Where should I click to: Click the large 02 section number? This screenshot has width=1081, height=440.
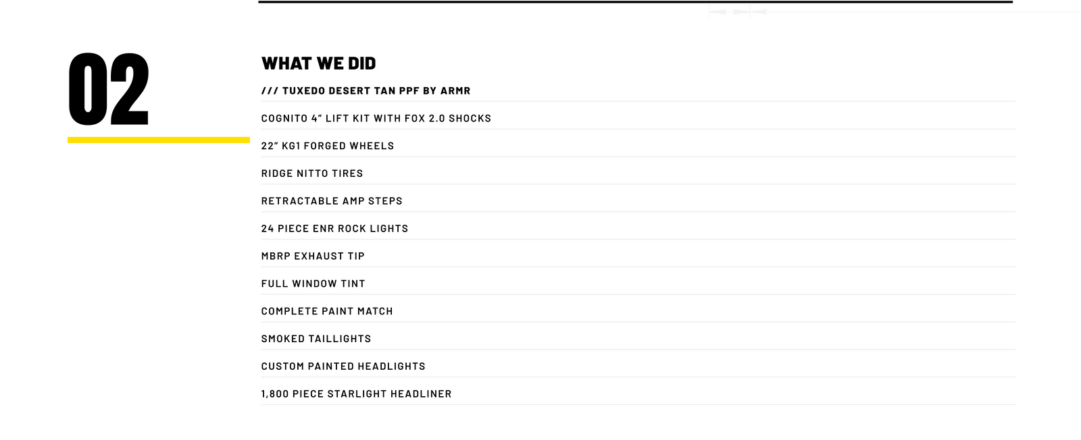pyautogui.click(x=109, y=89)
